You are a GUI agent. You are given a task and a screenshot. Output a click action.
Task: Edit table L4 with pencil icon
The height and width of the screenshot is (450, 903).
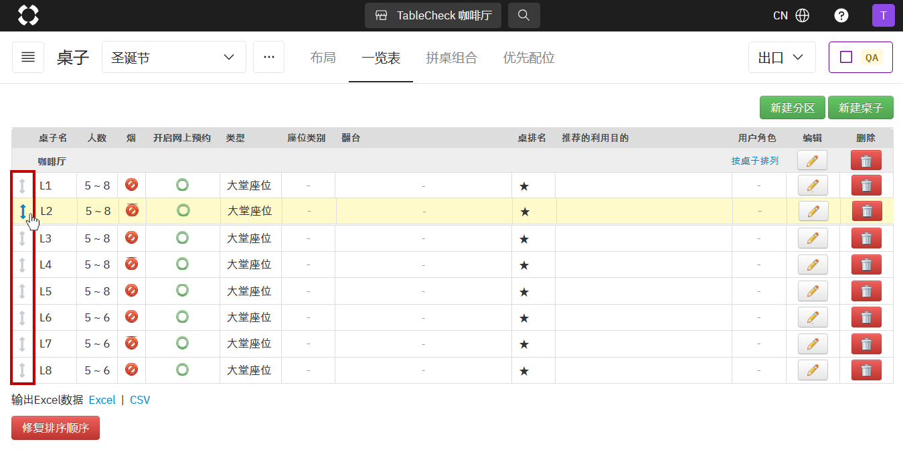[813, 265]
